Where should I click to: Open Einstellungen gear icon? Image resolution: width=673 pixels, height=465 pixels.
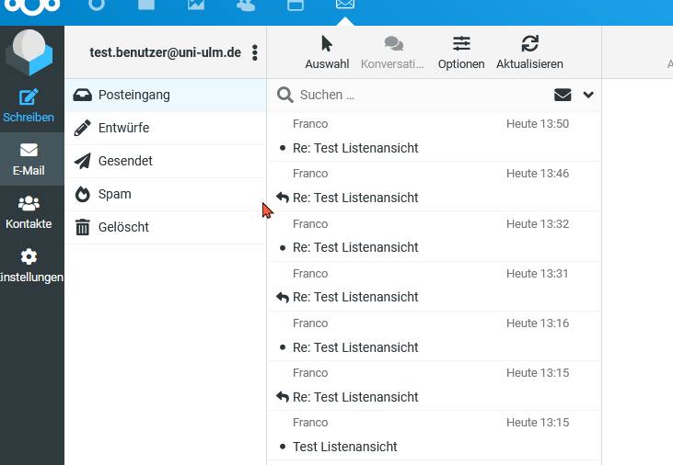click(x=29, y=256)
